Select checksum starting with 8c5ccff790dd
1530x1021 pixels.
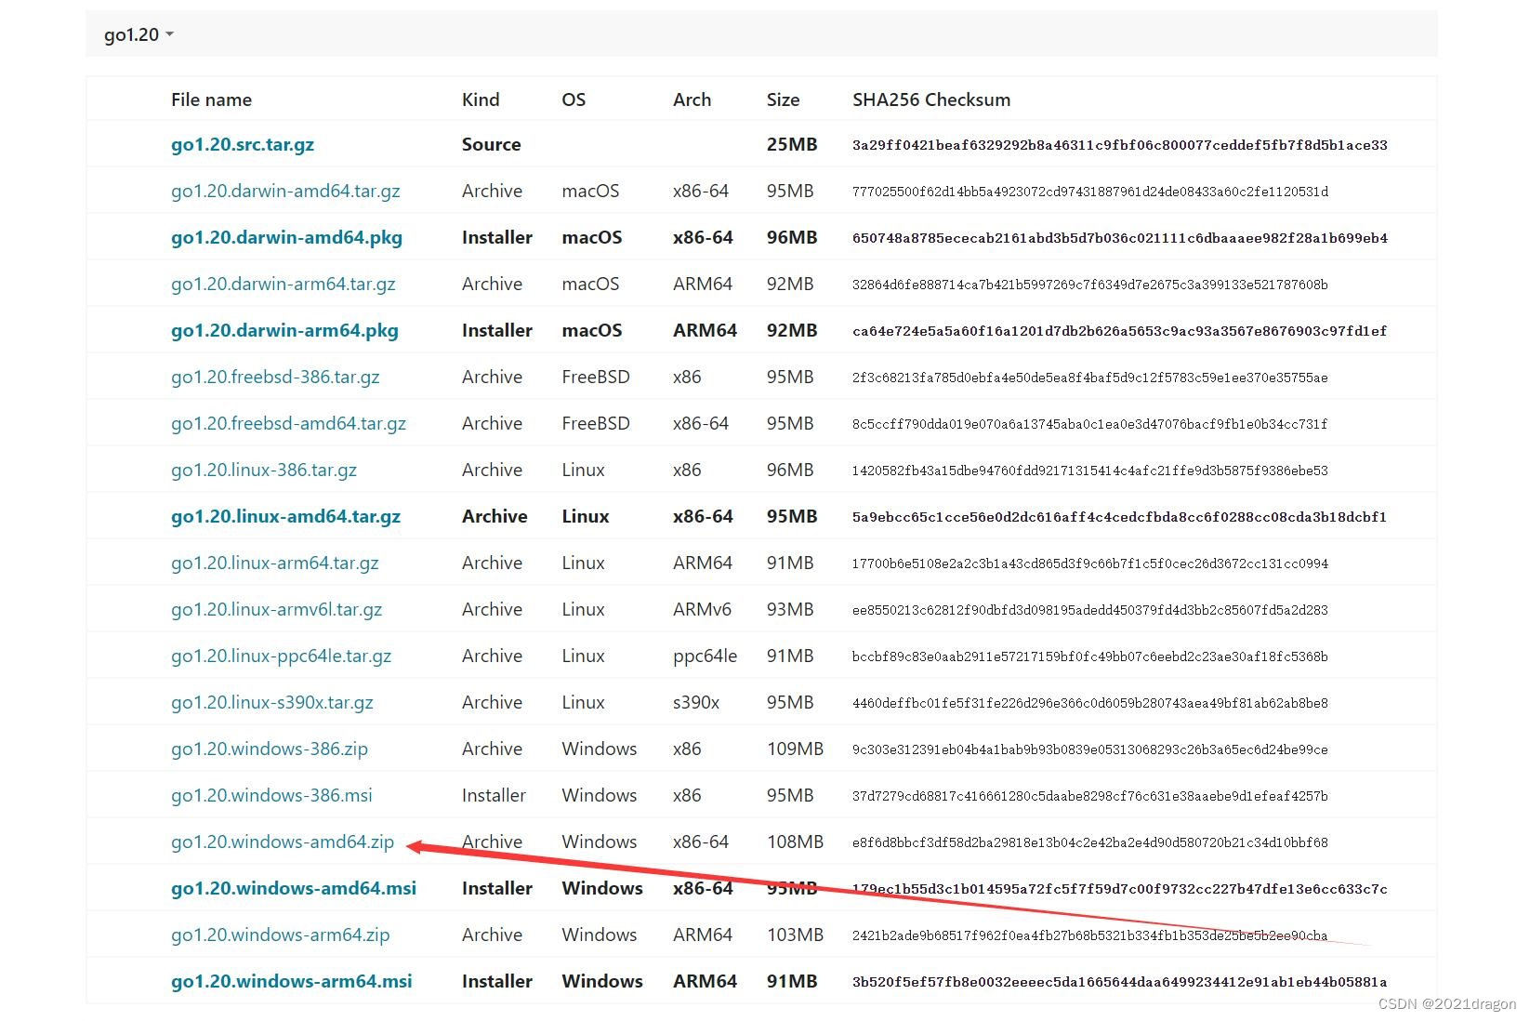(1090, 424)
